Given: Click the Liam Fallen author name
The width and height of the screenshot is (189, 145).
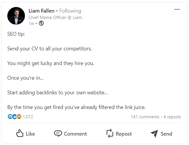Looking at the screenshot, I should point(41,11).
